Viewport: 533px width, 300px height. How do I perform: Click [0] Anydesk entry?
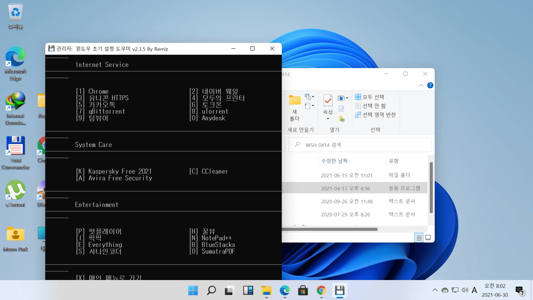(207, 118)
